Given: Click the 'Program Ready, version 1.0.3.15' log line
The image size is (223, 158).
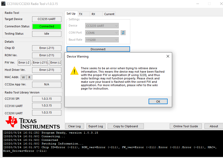Looking at the screenshot, I should [x=51, y=133].
